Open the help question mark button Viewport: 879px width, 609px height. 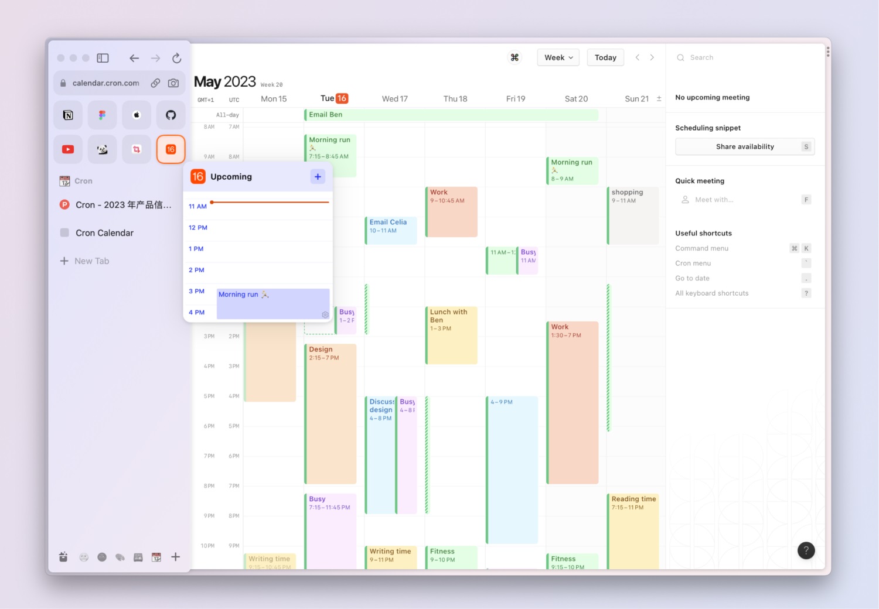pos(806,550)
